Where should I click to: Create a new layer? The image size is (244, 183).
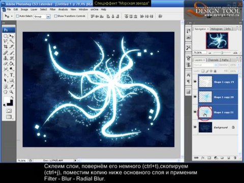pyautogui.click(x=228, y=158)
